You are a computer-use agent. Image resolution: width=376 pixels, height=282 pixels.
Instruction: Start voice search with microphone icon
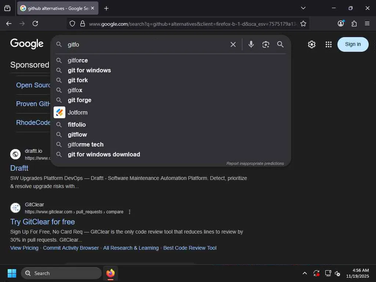coord(251,44)
